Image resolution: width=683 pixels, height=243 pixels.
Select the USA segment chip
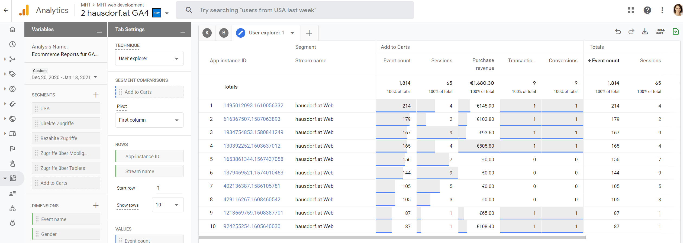point(66,108)
